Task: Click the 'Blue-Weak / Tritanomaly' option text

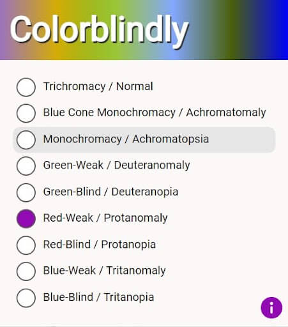Action: [x=104, y=271]
